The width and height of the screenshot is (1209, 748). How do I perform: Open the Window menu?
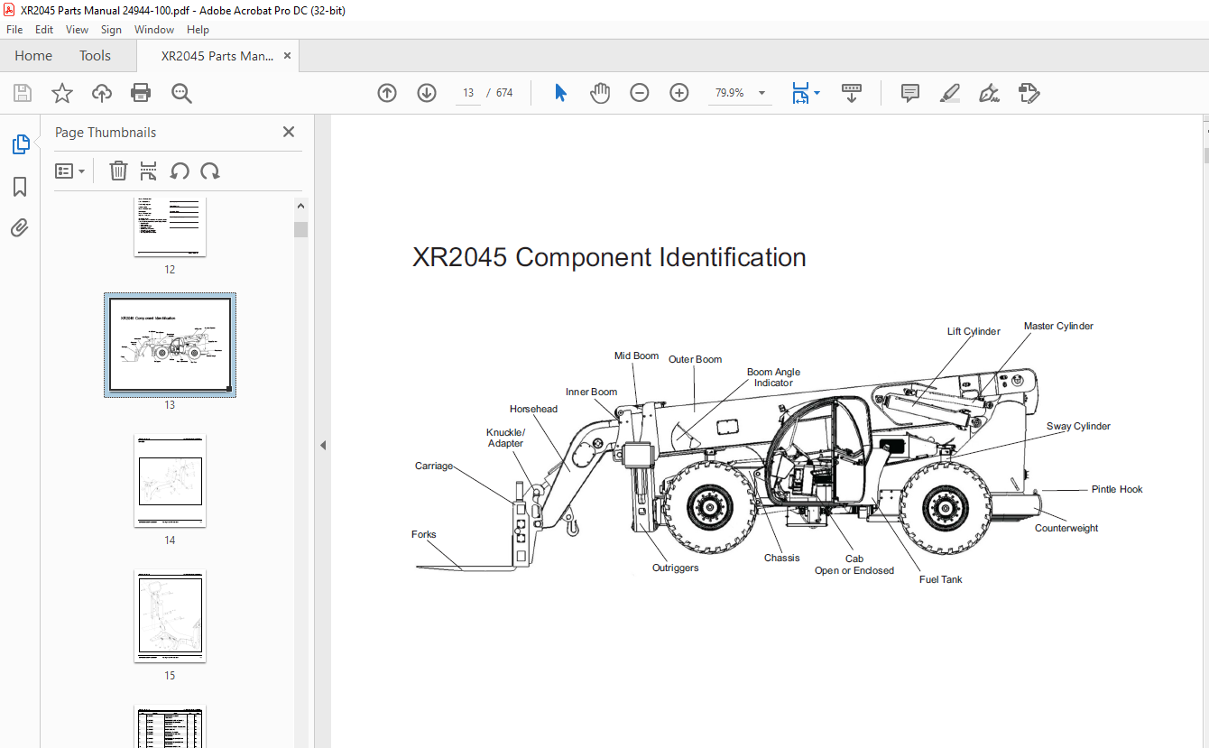(x=154, y=30)
